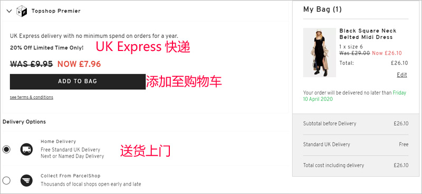Click the ParcelShop collection icon
The height and width of the screenshot is (194, 422).
[26, 180]
